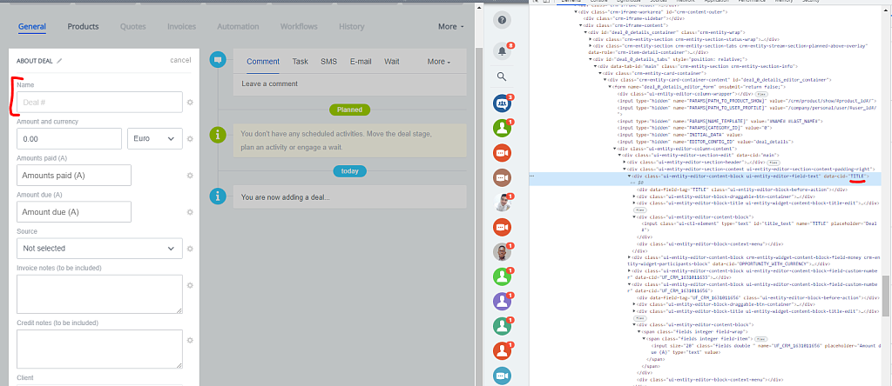Open the help question mark icon

(502, 21)
